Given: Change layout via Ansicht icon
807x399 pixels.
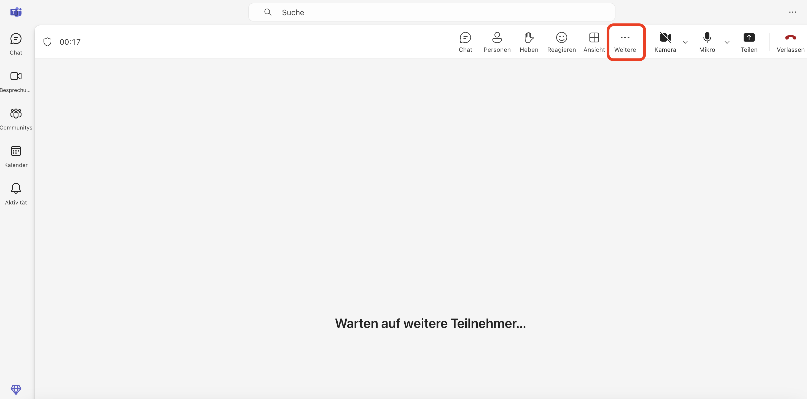Looking at the screenshot, I should pyautogui.click(x=594, y=42).
